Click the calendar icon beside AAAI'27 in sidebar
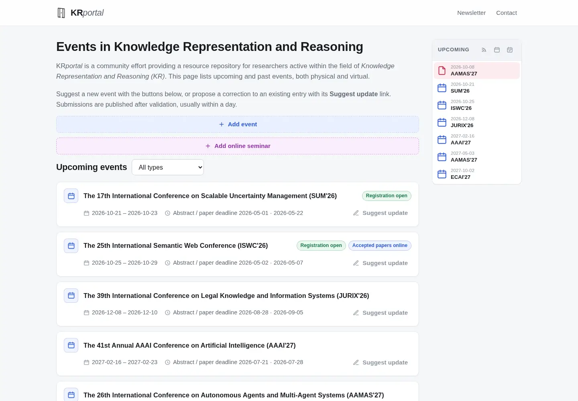Screen dimensions: 578x401 [442, 140]
